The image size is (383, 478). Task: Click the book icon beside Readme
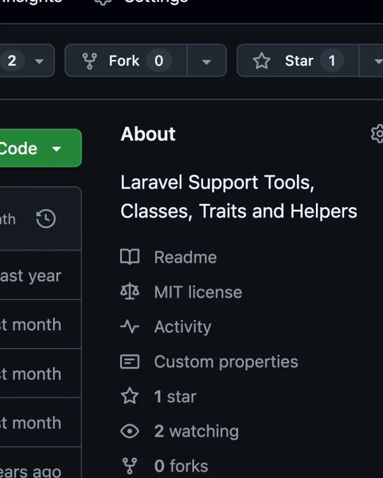[x=130, y=257]
